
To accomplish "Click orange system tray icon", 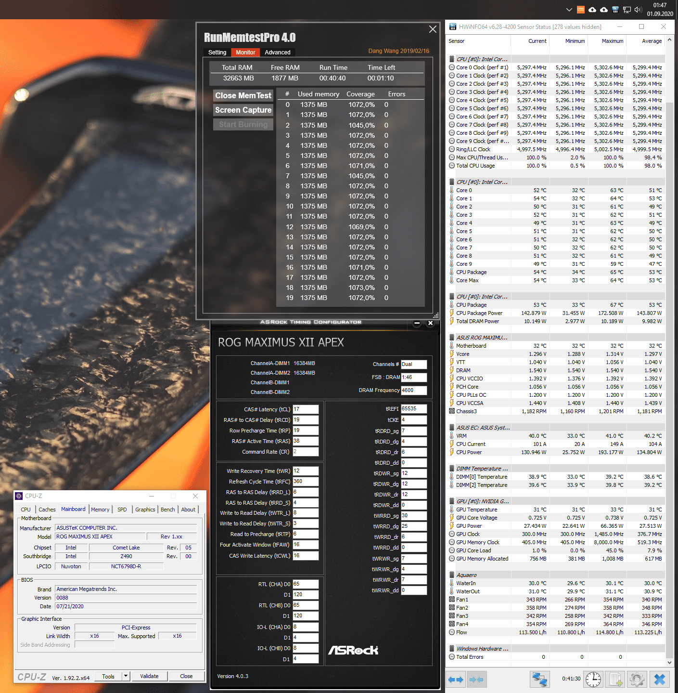I will (581, 10).
